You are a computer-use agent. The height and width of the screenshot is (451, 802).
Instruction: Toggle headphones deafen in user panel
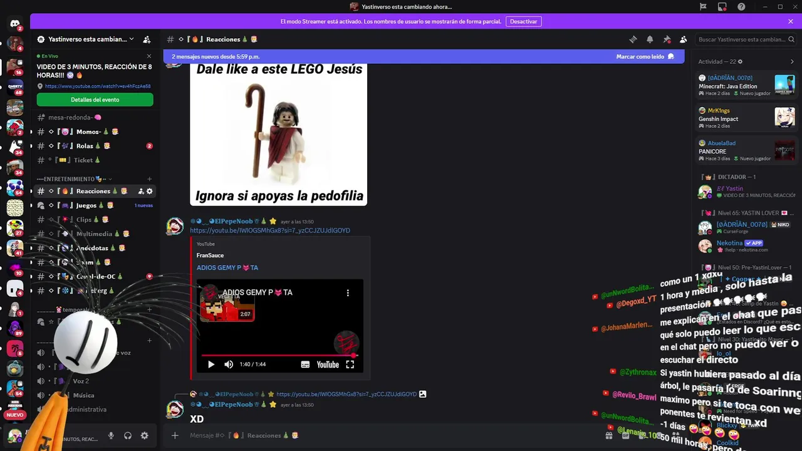128,435
